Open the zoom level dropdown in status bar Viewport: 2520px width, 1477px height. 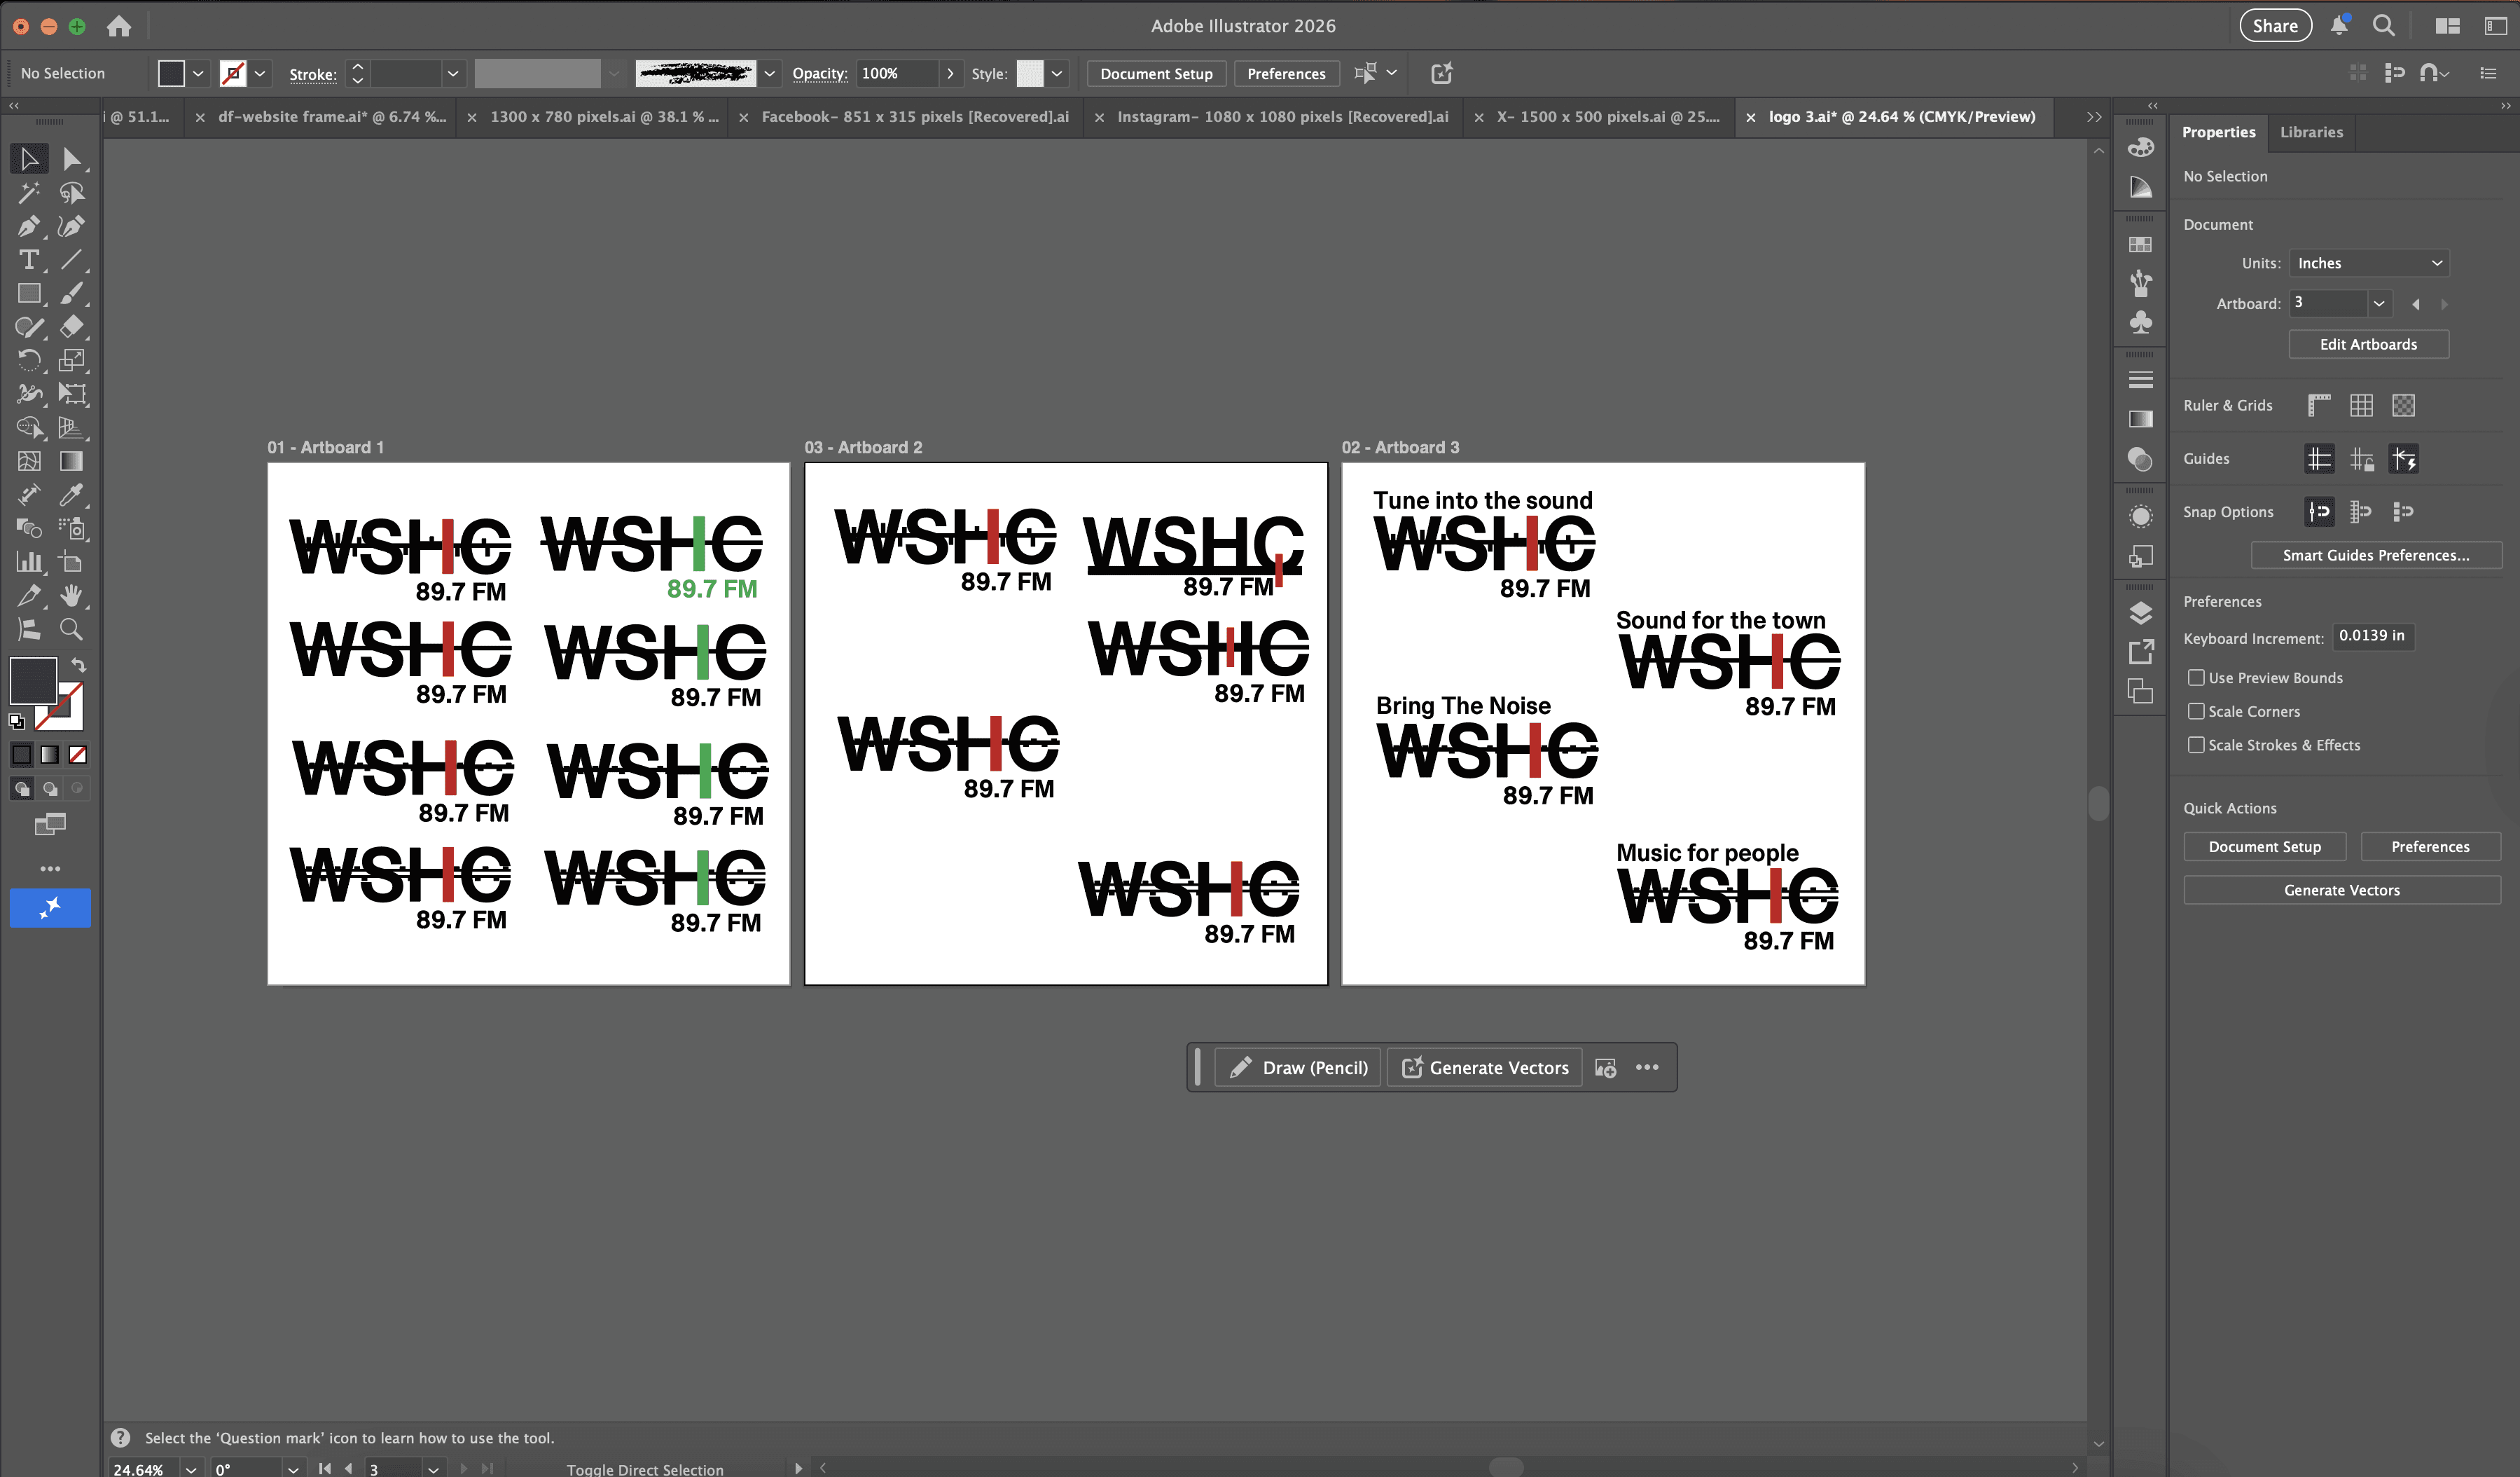click(190, 1469)
